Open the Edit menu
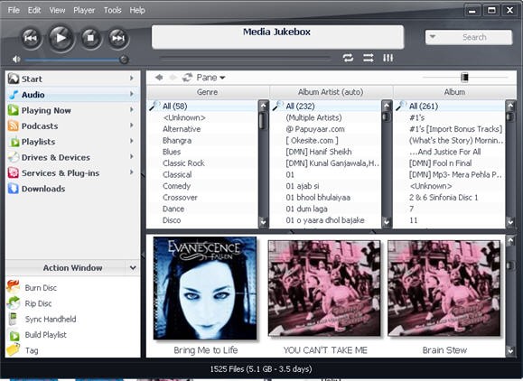This screenshot has width=523, height=381. click(x=34, y=10)
